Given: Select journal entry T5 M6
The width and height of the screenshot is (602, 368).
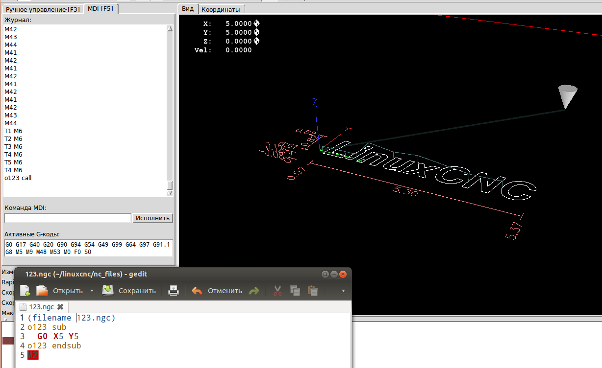Looking at the screenshot, I should 13,162.
